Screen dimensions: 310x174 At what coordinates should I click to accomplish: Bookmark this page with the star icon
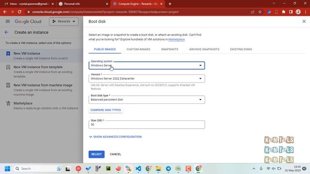(260, 12)
